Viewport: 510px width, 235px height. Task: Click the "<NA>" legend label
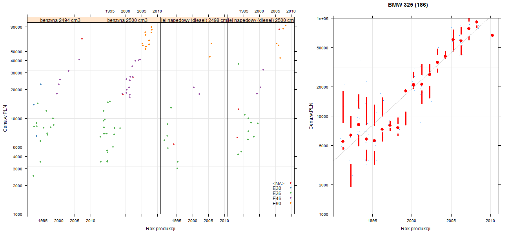click(278, 183)
